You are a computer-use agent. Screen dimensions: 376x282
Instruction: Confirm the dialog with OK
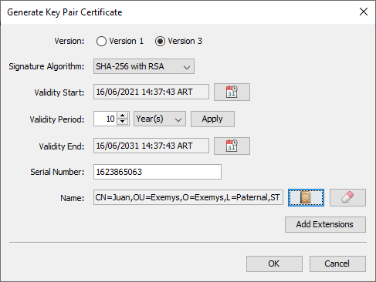274,264
